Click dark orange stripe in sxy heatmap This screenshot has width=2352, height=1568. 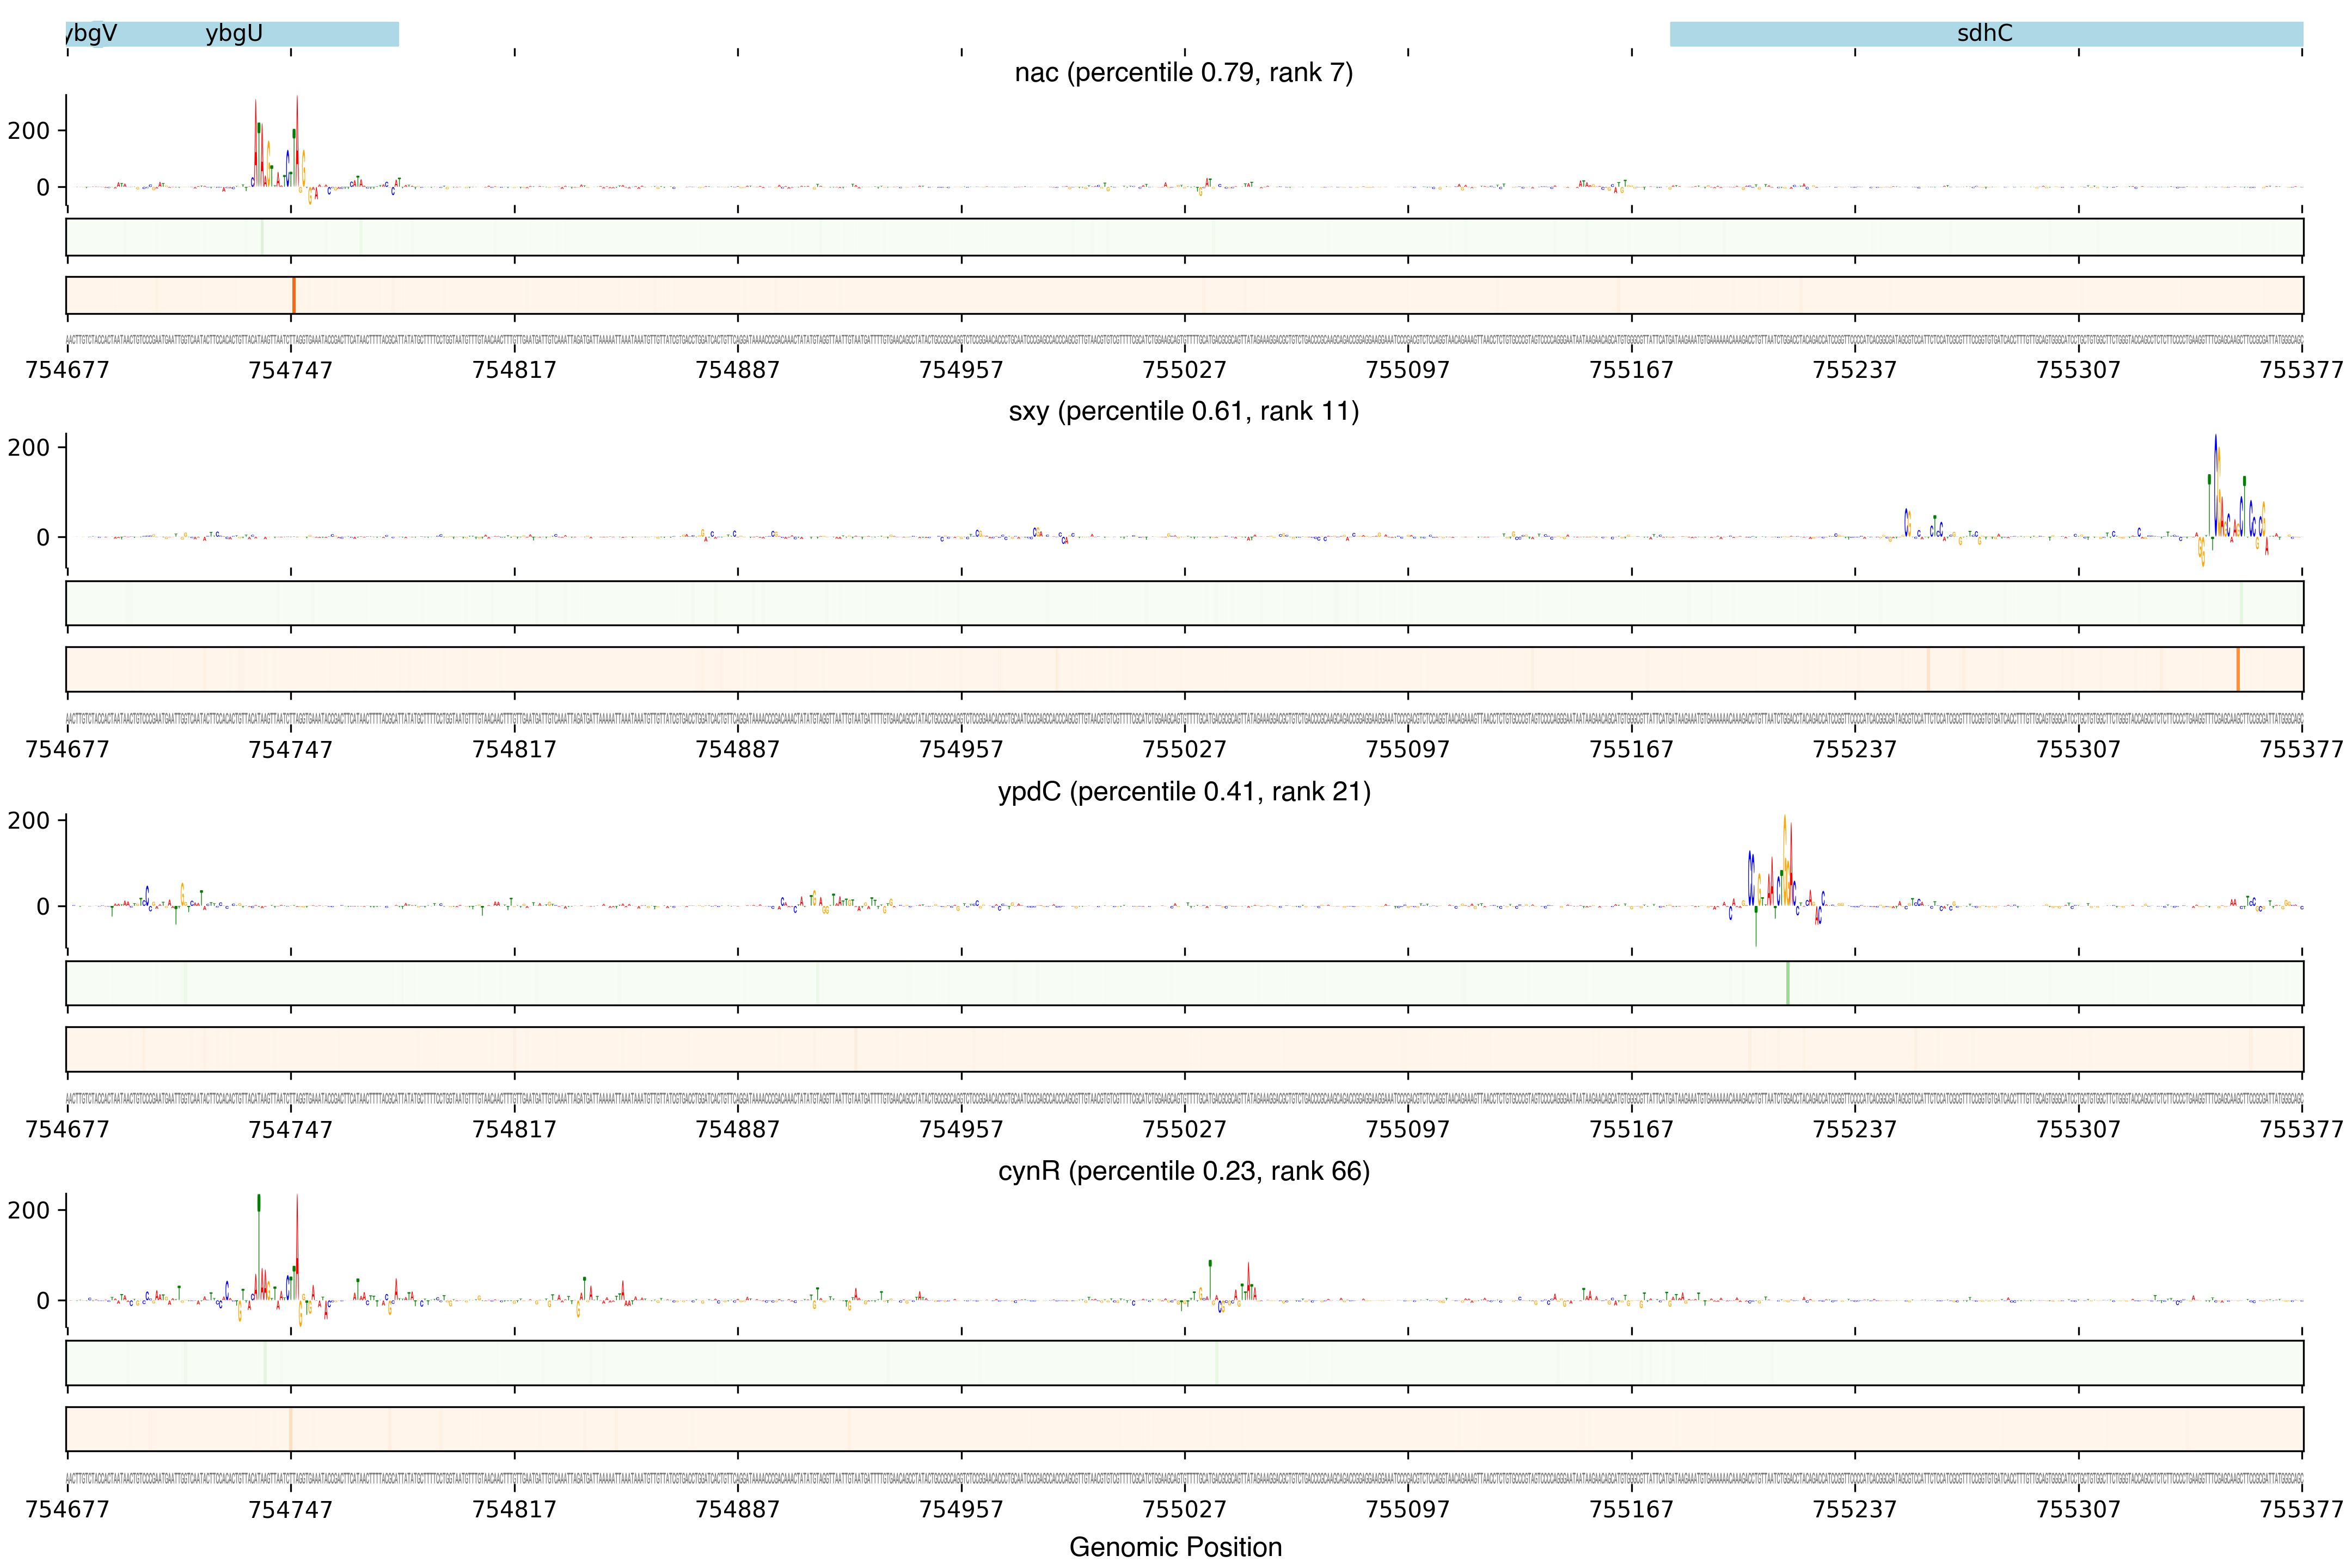coord(2237,669)
